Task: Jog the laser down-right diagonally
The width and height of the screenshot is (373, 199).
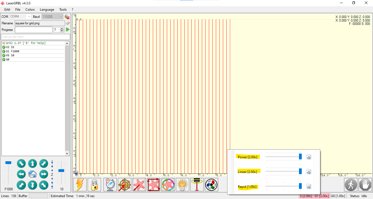Action: [x=44, y=185]
